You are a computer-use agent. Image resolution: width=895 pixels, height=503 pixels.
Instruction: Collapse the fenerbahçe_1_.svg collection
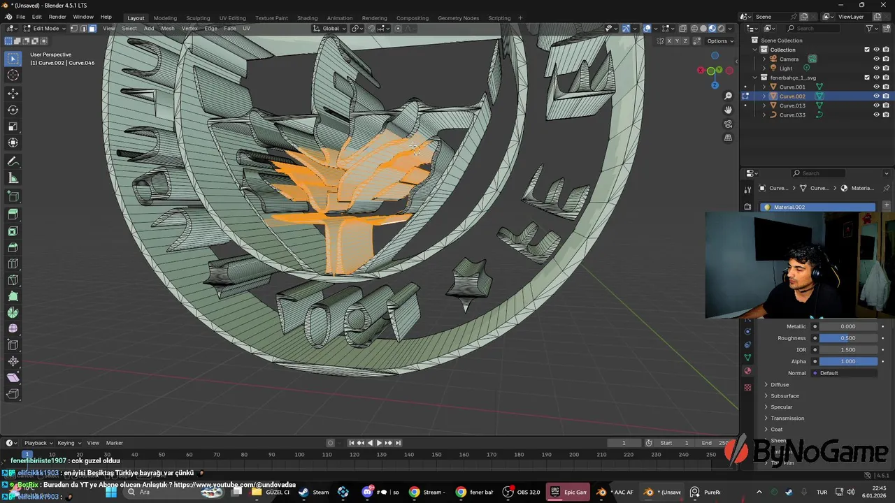pyautogui.click(x=754, y=78)
